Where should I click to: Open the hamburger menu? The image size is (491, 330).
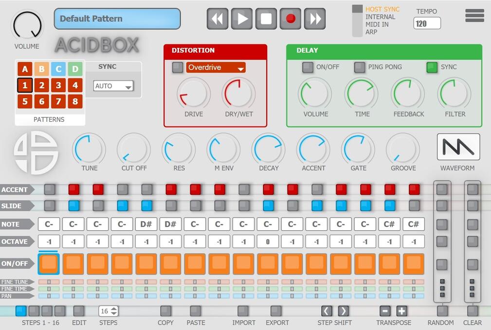[474, 16]
